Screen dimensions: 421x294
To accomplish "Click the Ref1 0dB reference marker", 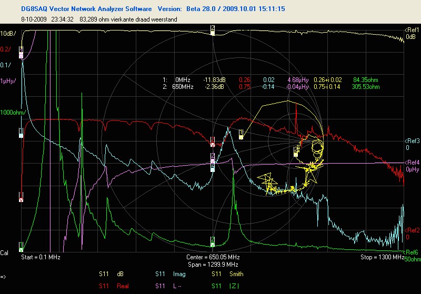I will (x=412, y=33).
